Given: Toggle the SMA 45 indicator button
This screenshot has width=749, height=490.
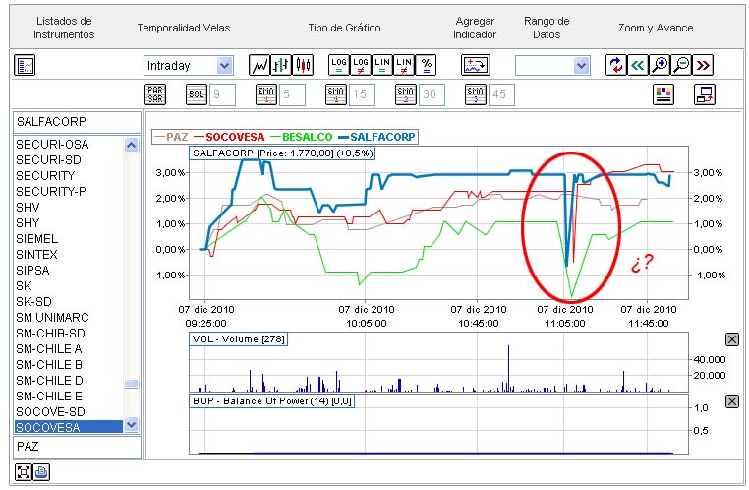Looking at the screenshot, I should [x=476, y=94].
